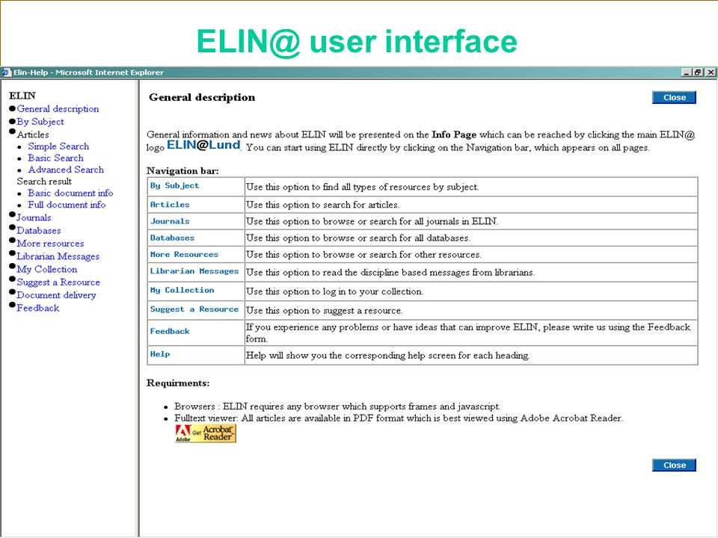Select Librarian Messages in navigation table
Image resolution: width=718 pixels, height=538 pixels.
[194, 271]
